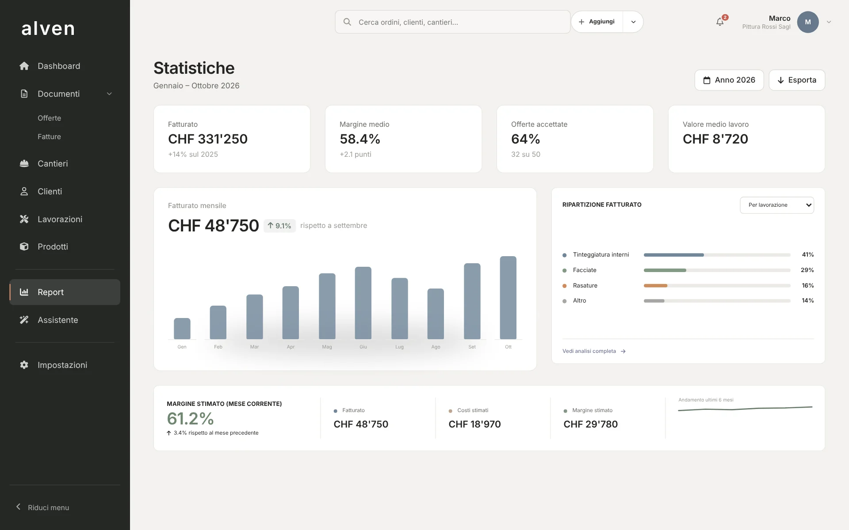Open the notifications bell
Image resolution: width=849 pixels, height=530 pixels.
(720, 22)
